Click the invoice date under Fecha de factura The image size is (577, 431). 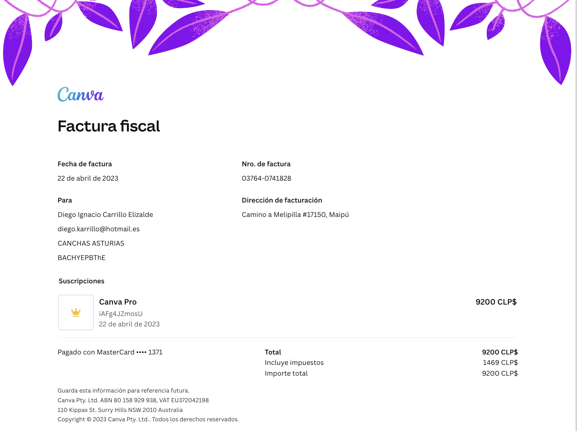(x=88, y=179)
